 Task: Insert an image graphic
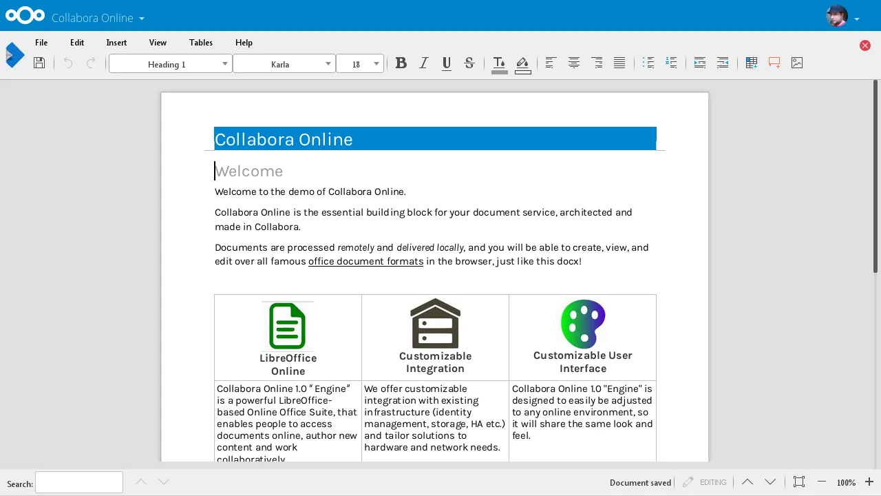[x=797, y=63]
